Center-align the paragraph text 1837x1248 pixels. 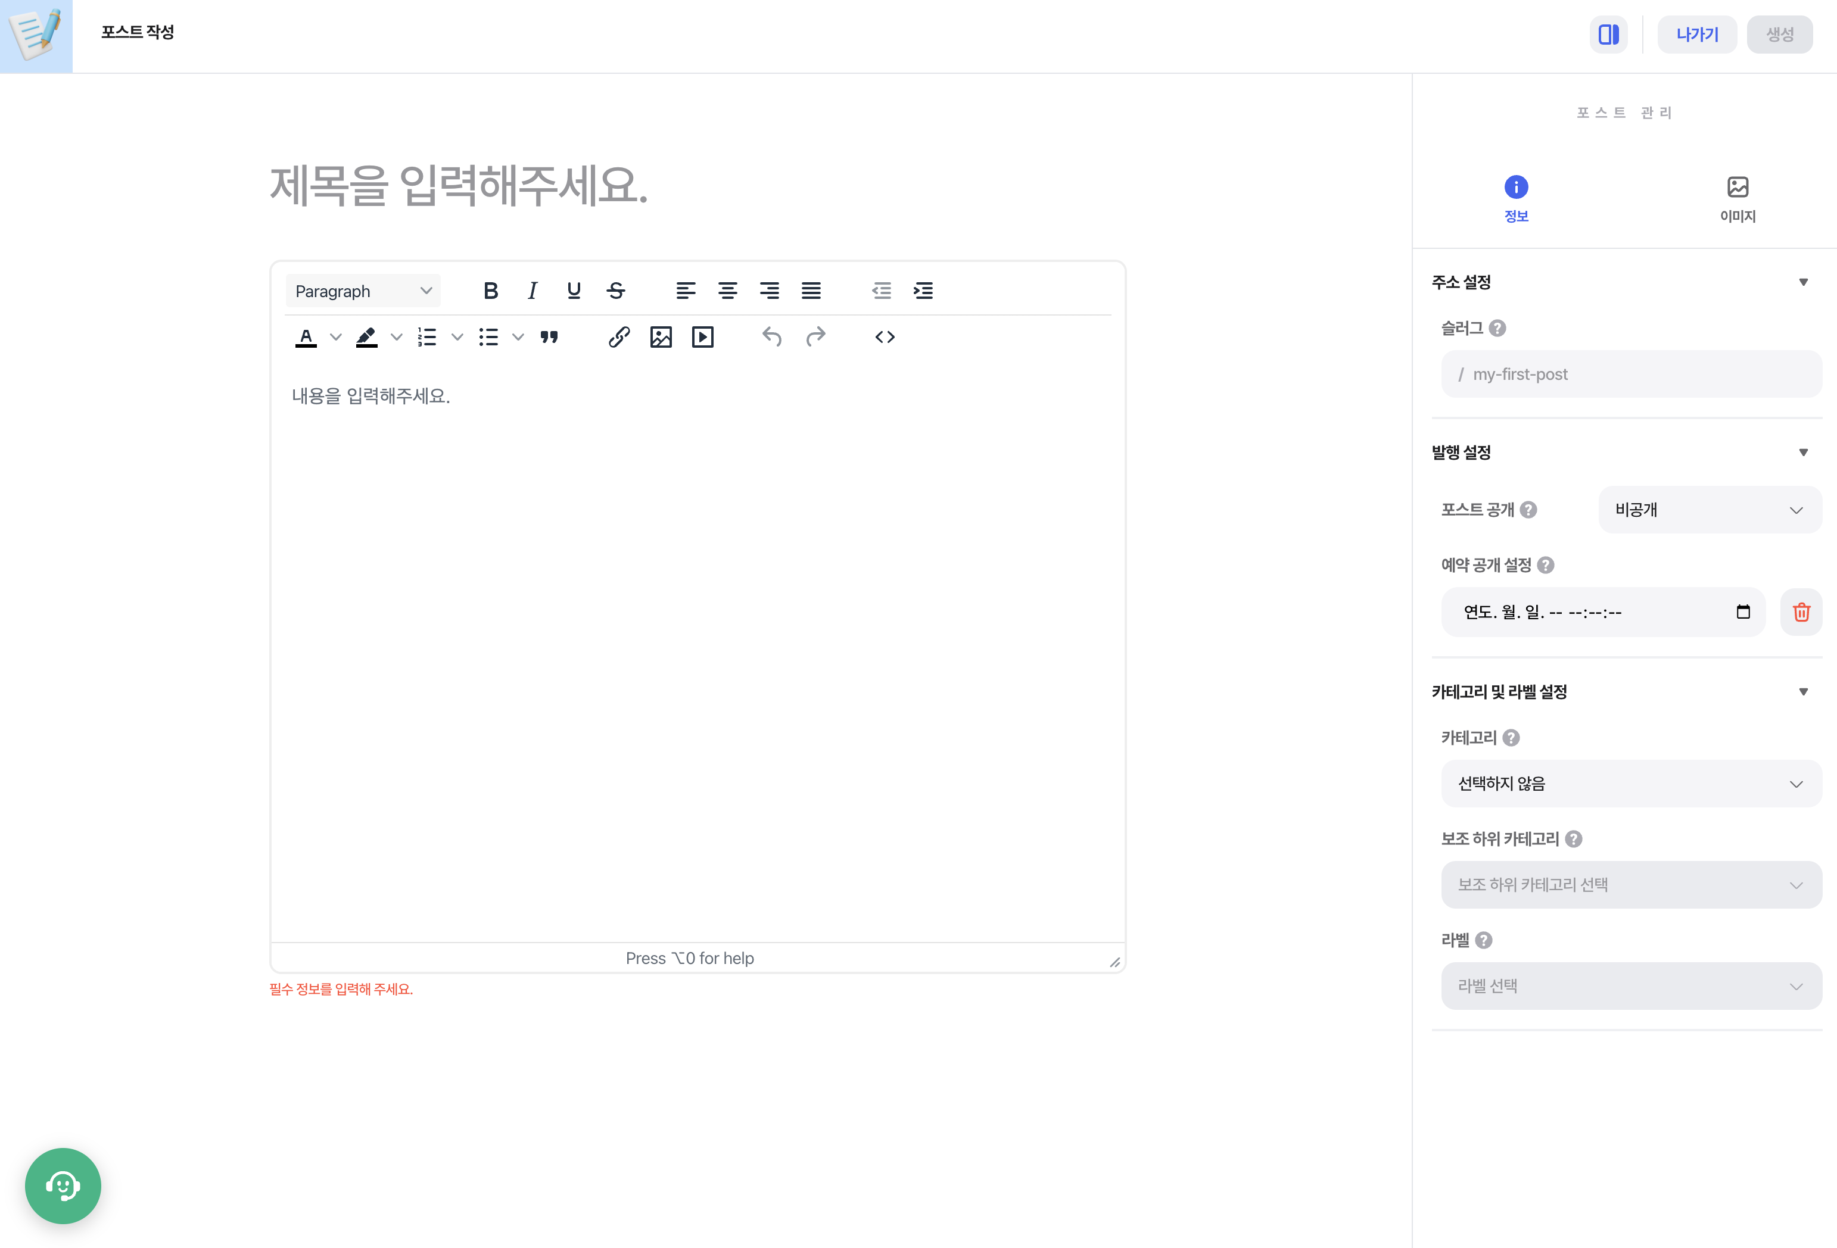(728, 290)
